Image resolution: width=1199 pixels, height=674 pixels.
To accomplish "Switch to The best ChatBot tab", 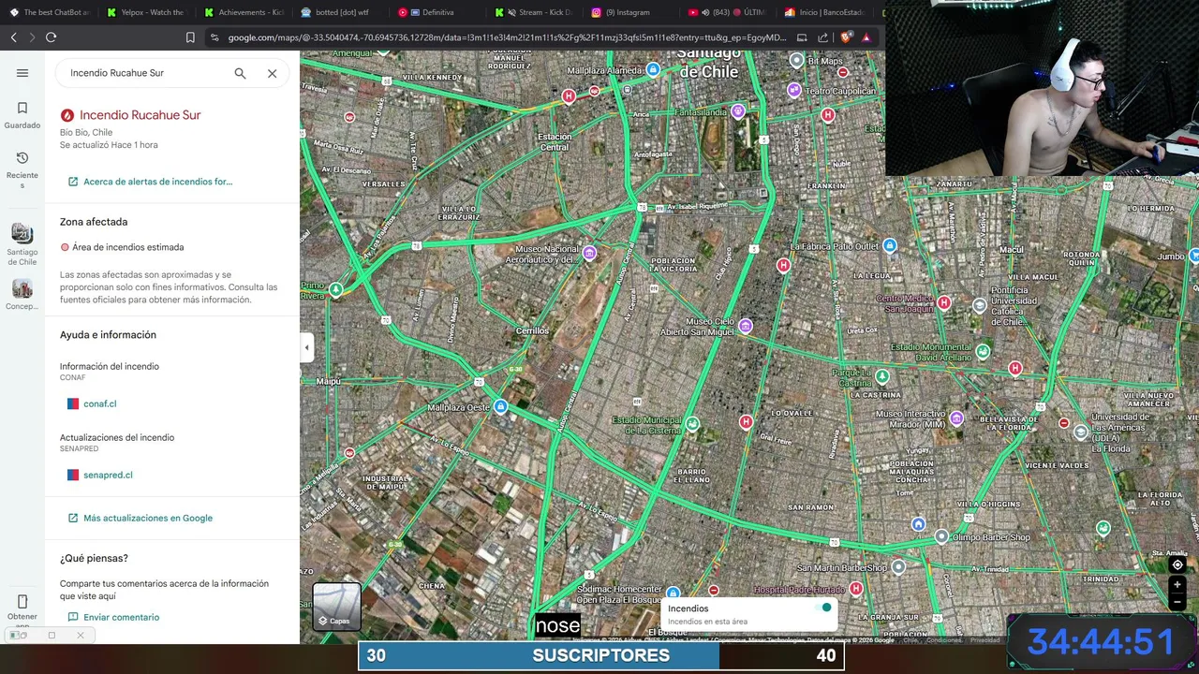I will 49,12.
